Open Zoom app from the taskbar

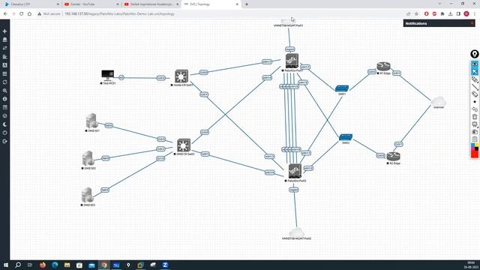tap(165, 265)
